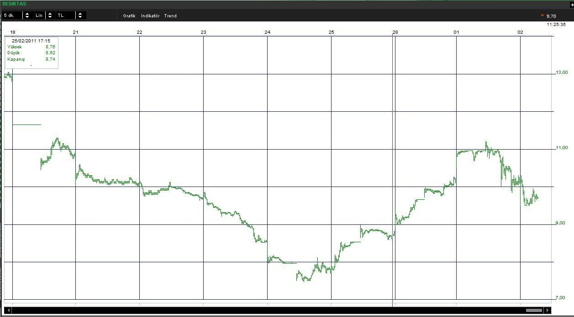The image size is (574, 317).
Task: Click the horizontal scrollbar thumb
Action: [x=534, y=311]
